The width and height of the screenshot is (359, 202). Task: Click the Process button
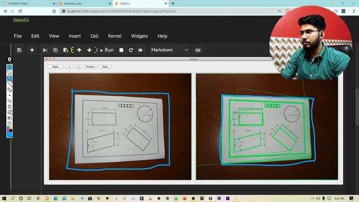click(x=90, y=67)
